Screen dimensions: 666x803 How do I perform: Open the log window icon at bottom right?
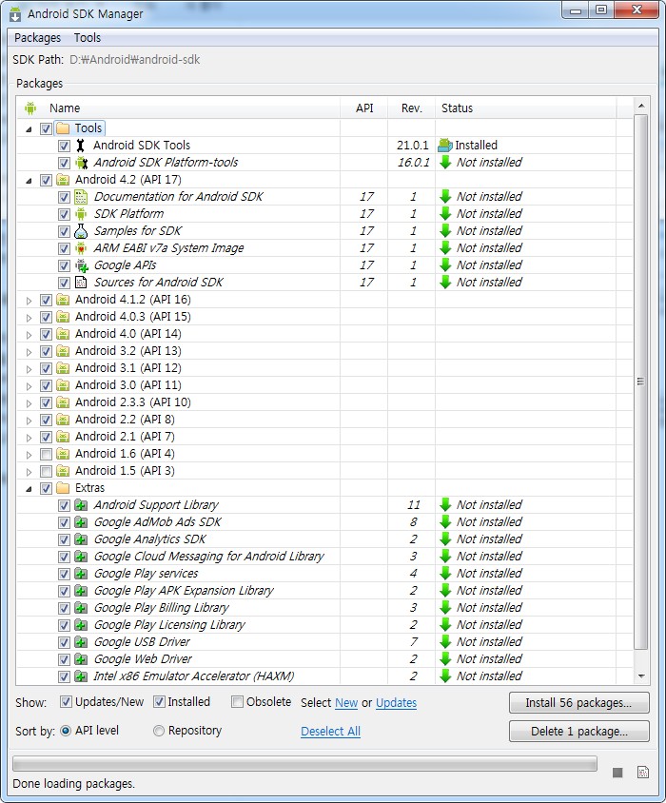pyautogui.click(x=643, y=772)
